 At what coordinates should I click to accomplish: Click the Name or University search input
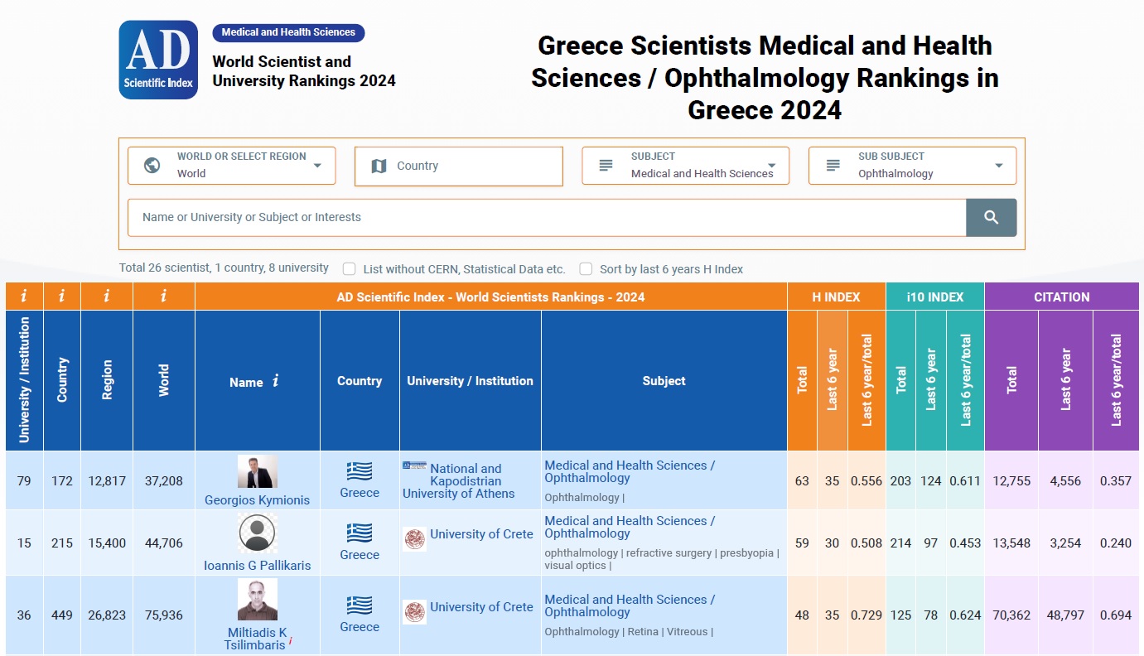[x=547, y=218]
